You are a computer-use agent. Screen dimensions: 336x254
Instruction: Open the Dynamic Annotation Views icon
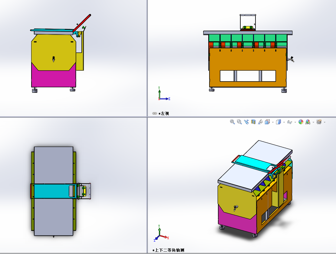260,122
